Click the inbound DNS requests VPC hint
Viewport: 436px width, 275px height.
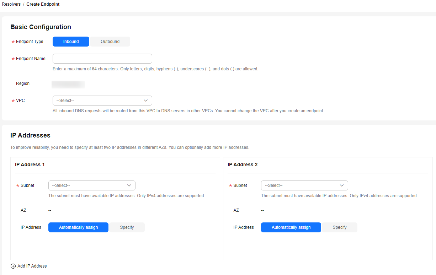click(188, 111)
